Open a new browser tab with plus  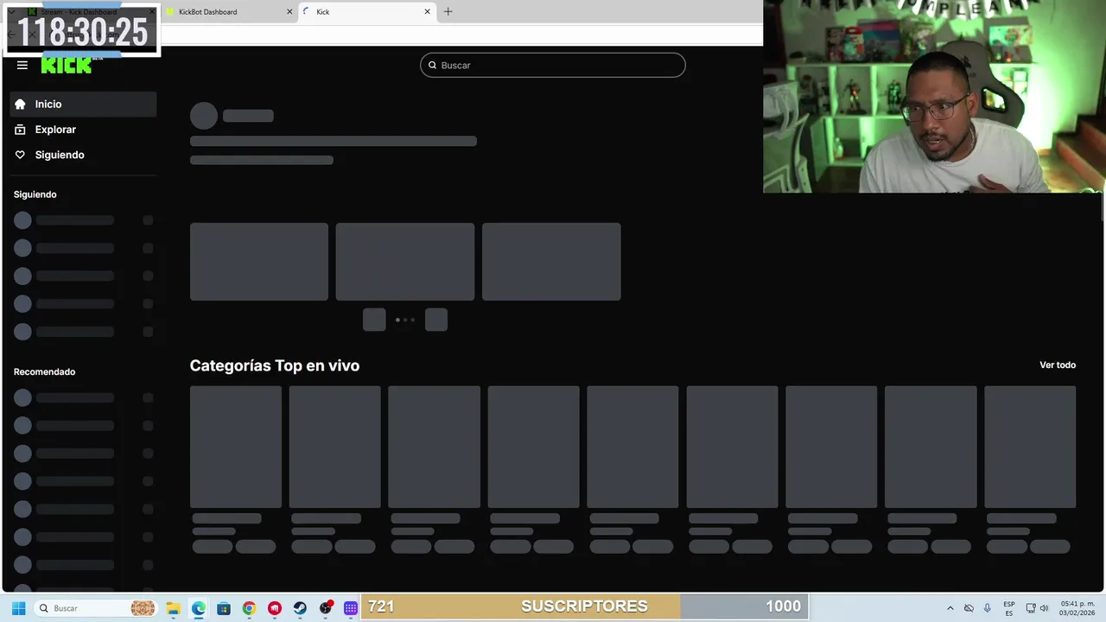click(x=448, y=11)
